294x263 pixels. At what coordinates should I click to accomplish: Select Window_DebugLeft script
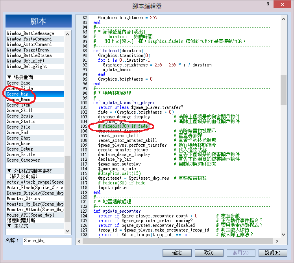[35, 61]
